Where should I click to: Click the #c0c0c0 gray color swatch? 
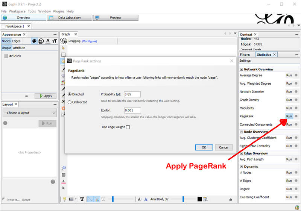click(x=6, y=56)
